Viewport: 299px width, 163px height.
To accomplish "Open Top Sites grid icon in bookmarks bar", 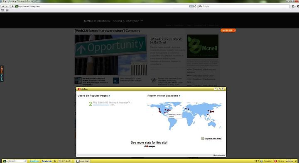I will point(7,10).
